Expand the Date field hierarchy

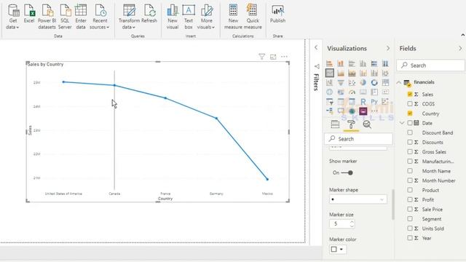[402, 123]
